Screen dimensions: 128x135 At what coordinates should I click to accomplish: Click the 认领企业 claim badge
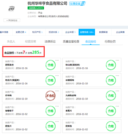click(77, 4)
